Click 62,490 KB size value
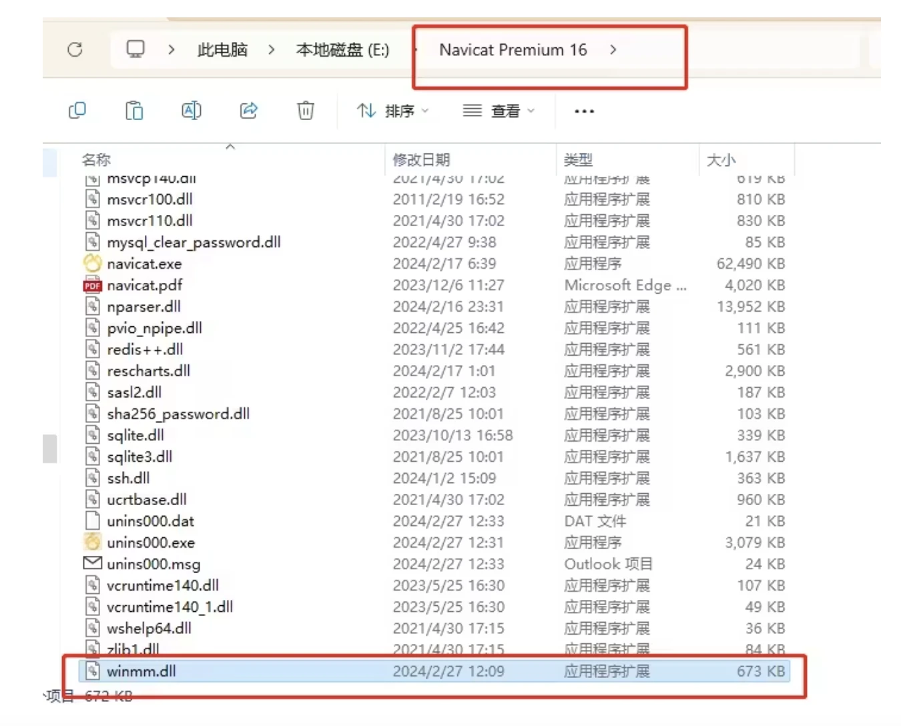The height and width of the screenshot is (726, 901). (x=751, y=264)
